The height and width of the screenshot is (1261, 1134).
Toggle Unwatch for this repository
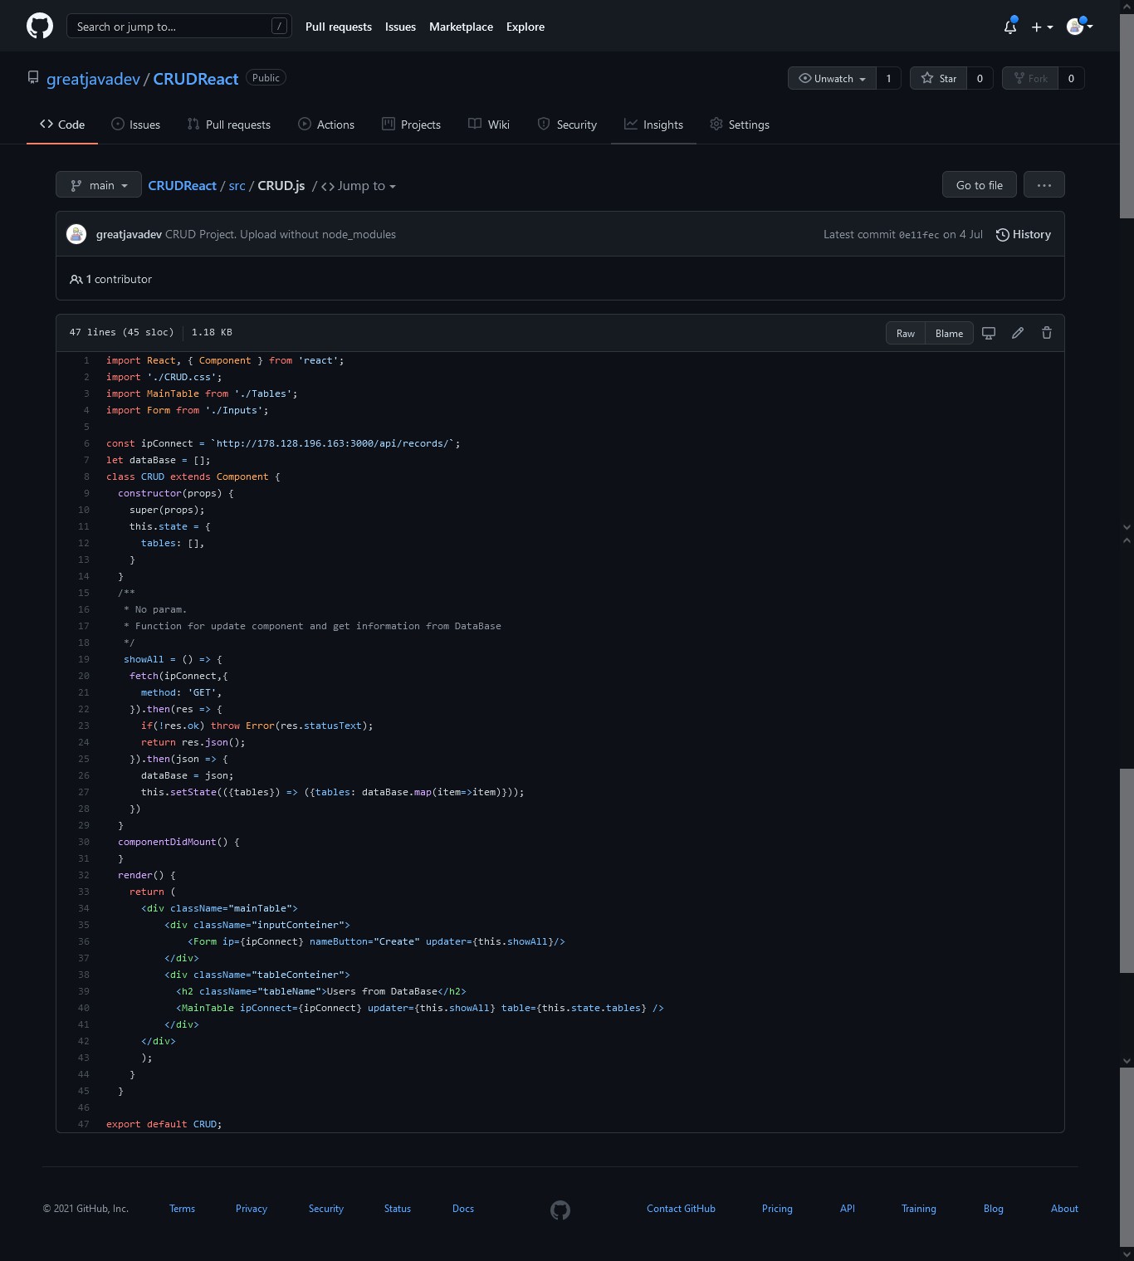[x=832, y=78]
